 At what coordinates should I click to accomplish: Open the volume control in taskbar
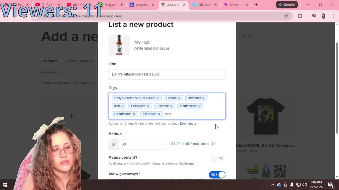(x=305, y=185)
